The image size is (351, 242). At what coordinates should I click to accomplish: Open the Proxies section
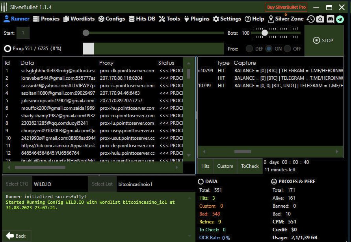click(46, 19)
